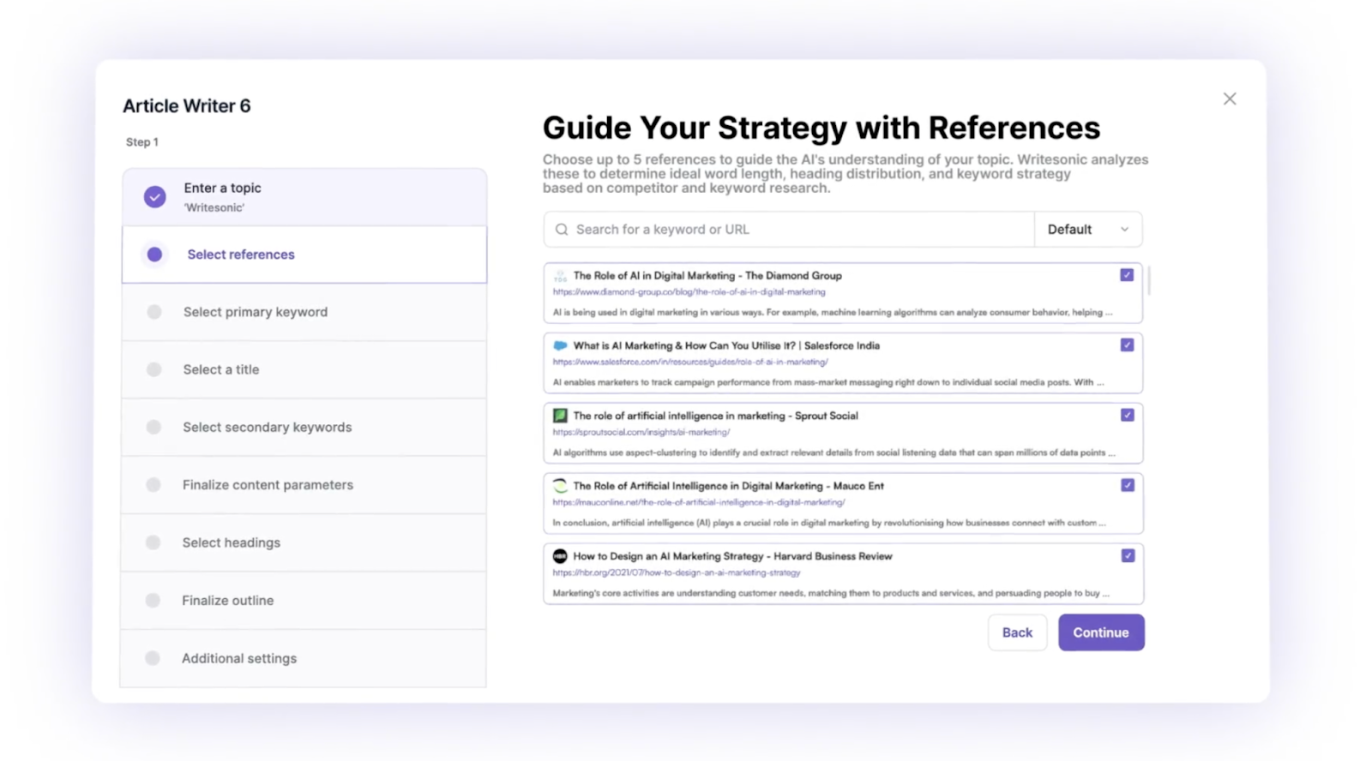
Task: Open the Finalize outline step
Action: pos(227,601)
